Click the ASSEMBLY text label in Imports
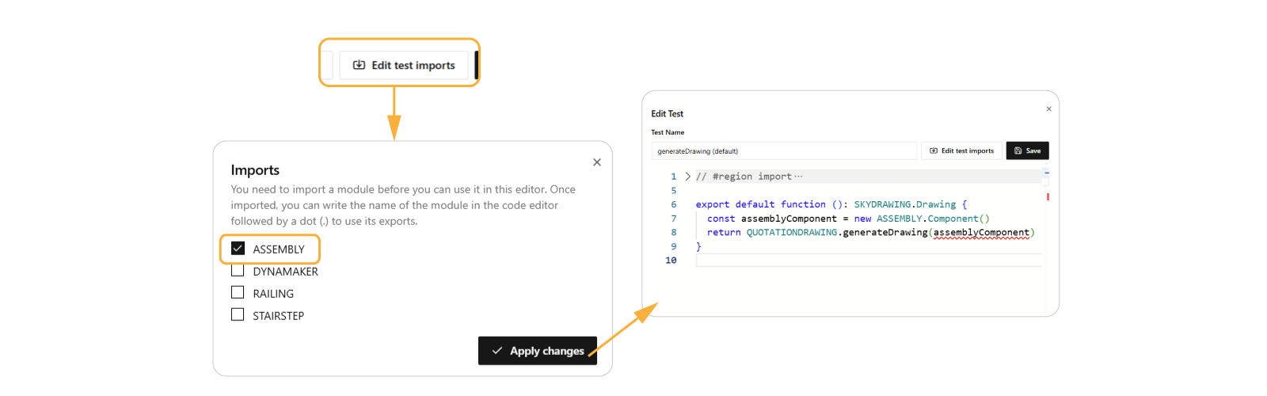Image resolution: width=1267 pixels, height=396 pixels. click(x=279, y=249)
